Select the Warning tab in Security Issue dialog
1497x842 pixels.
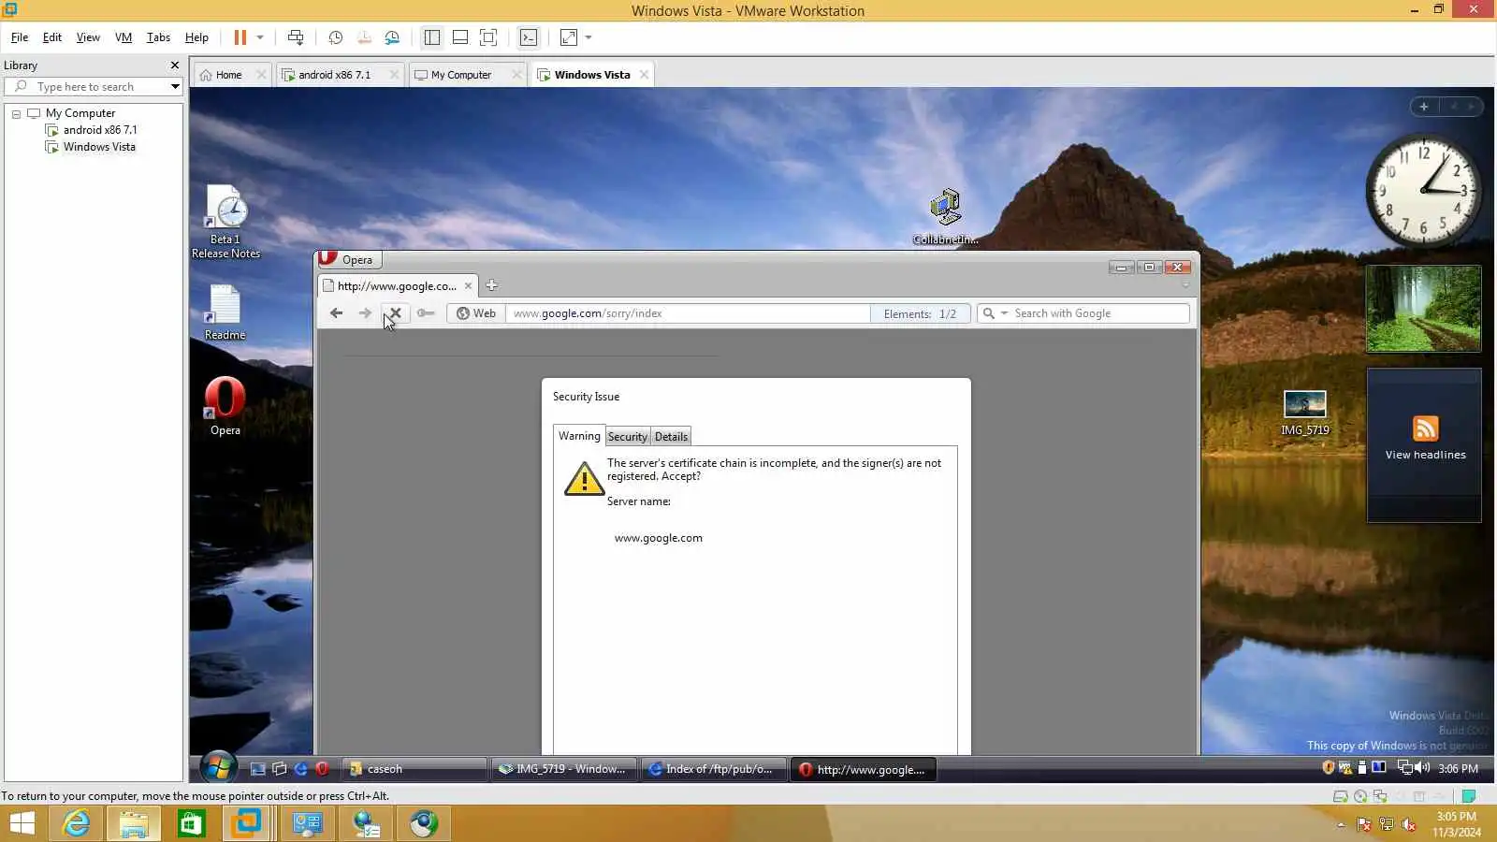pos(579,436)
